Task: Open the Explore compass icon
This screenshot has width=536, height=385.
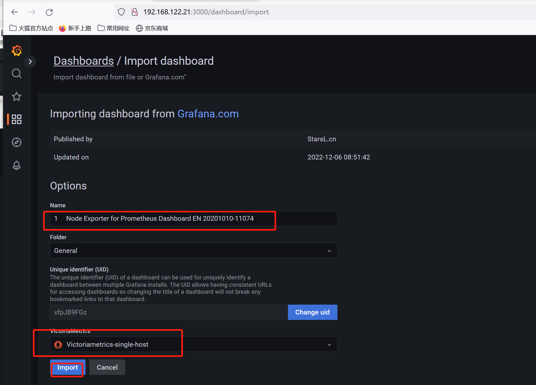Action: point(17,142)
